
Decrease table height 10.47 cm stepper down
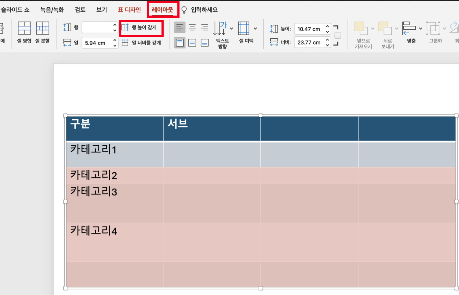[327, 32]
